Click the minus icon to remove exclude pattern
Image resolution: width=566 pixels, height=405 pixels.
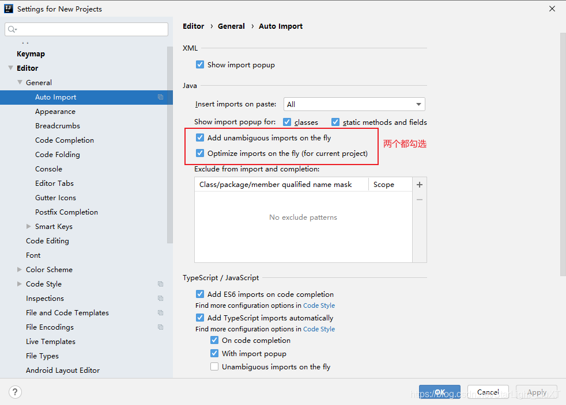coord(420,200)
